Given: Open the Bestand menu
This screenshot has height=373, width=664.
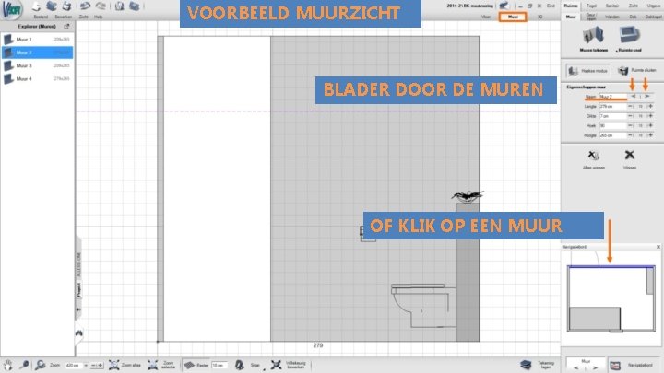Looking at the screenshot, I should [41, 17].
